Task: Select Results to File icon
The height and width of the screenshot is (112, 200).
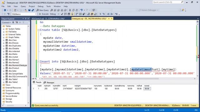Action: pyautogui.click(x=95, y=14)
